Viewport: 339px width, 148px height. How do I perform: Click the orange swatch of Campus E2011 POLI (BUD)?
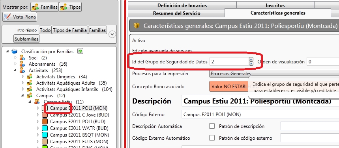click(x=45, y=122)
